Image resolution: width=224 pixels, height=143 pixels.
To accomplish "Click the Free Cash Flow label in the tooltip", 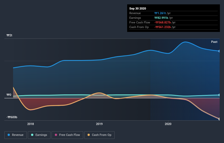I will [x=140, y=23].
